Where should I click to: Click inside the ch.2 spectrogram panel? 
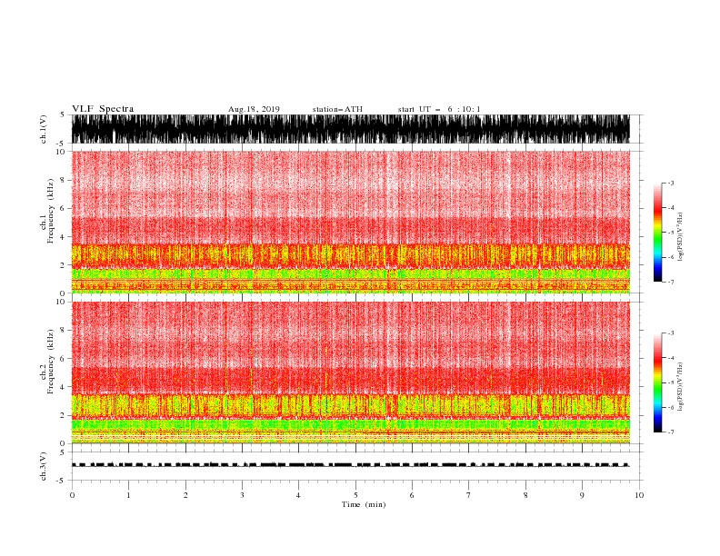pyautogui.click(x=350, y=372)
